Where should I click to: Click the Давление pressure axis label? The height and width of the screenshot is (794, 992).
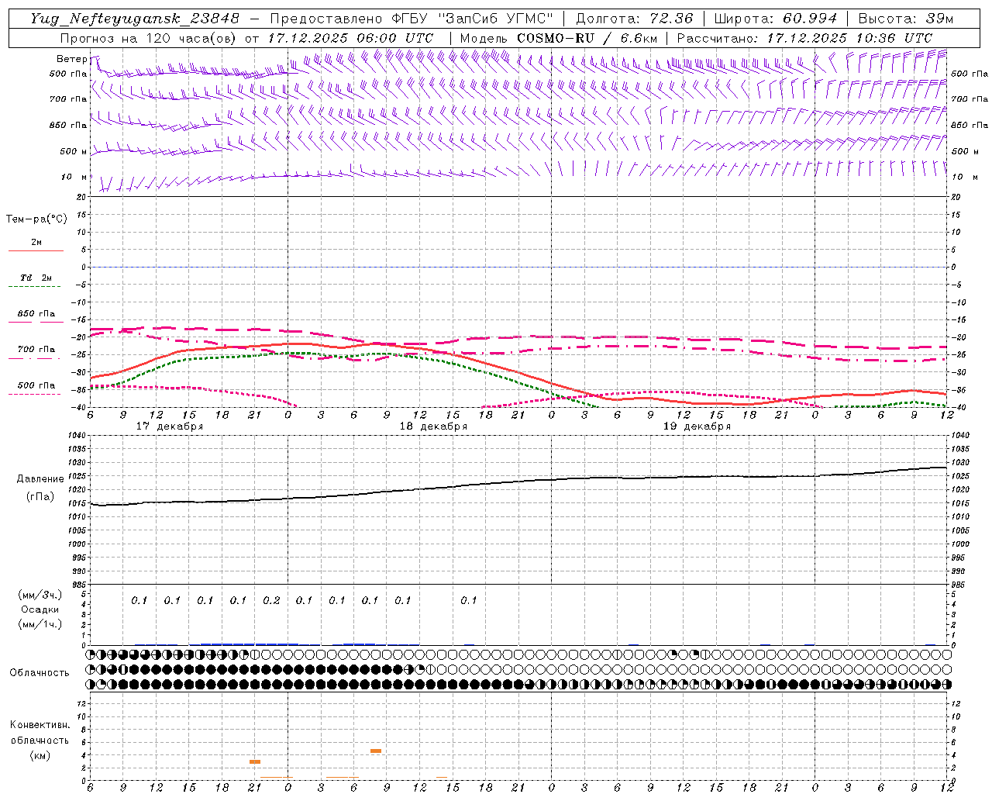pyautogui.click(x=40, y=479)
